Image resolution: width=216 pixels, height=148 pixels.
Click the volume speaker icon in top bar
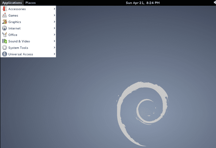(215, 3)
